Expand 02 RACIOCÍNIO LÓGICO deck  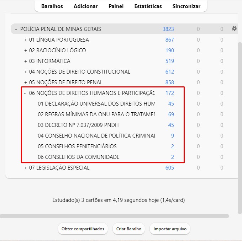(26, 50)
